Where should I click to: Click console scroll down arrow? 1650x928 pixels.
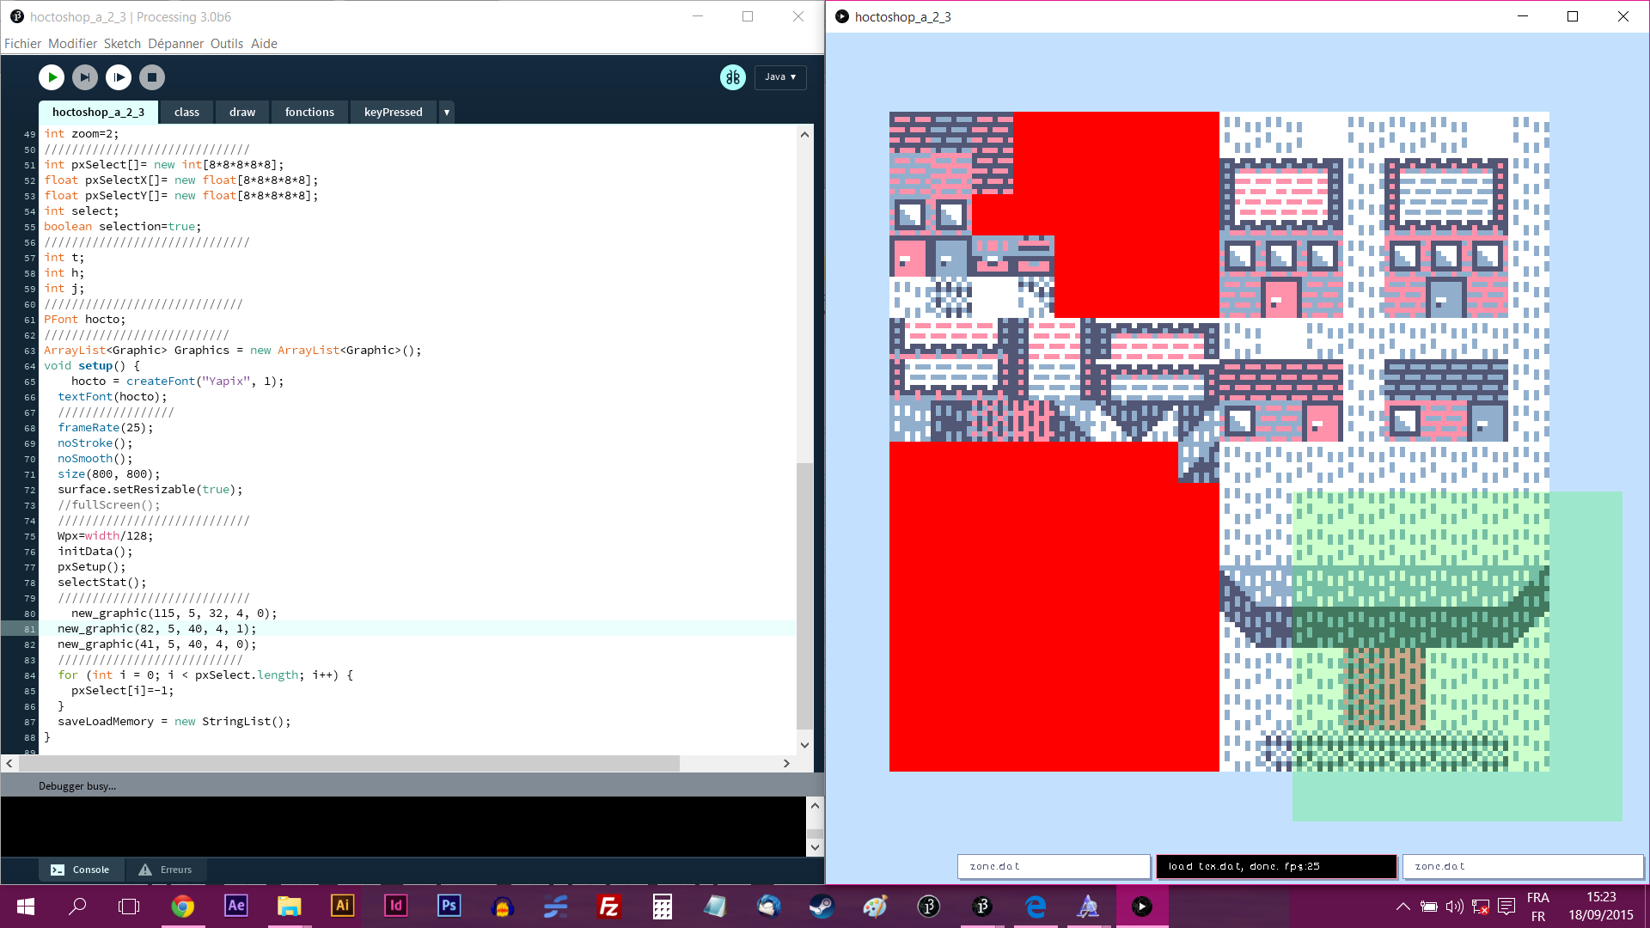click(815, 847)
